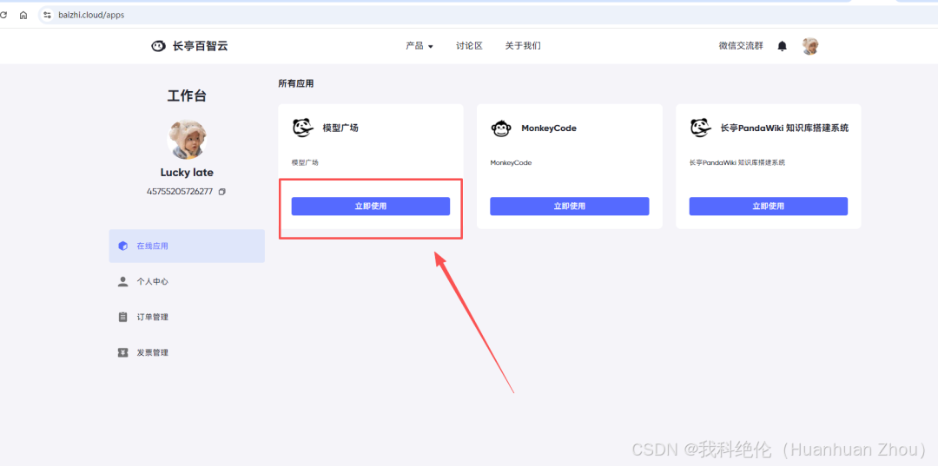This screenshot has height=466, width=938.
Task: Click 立即使用 for 长亭PandaWiki
Action: pyautogui.click(x=768, y=207)
